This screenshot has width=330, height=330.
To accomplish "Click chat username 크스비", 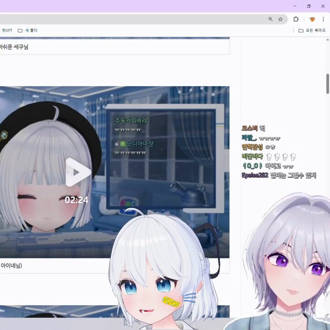I will point(250,128).
